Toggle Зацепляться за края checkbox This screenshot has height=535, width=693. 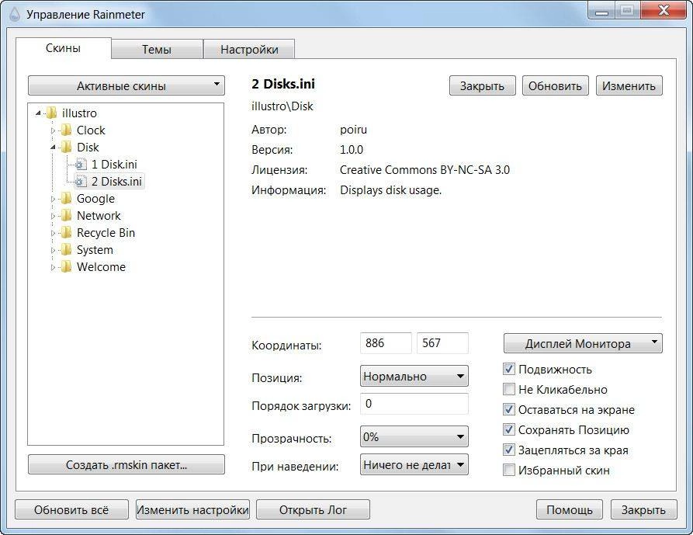coord(509,450)
